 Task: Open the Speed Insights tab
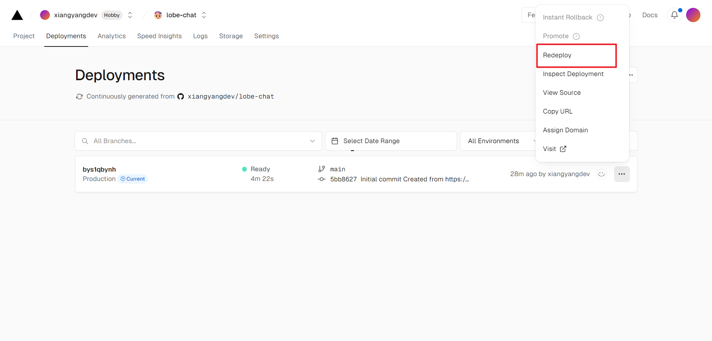[159, 36]
